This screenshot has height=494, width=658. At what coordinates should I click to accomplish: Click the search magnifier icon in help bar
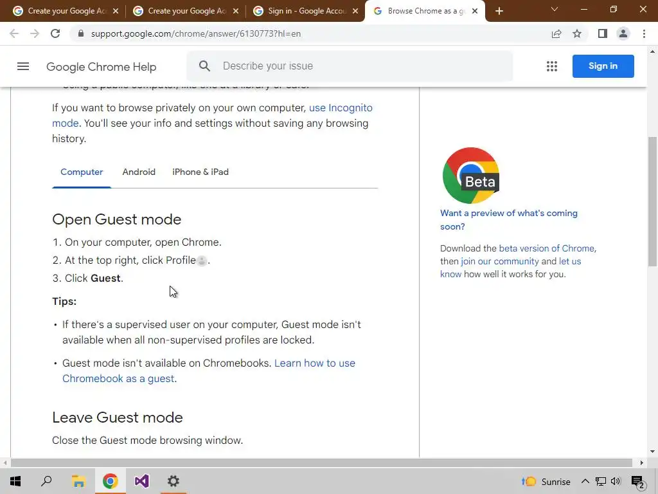coord(204,66)
